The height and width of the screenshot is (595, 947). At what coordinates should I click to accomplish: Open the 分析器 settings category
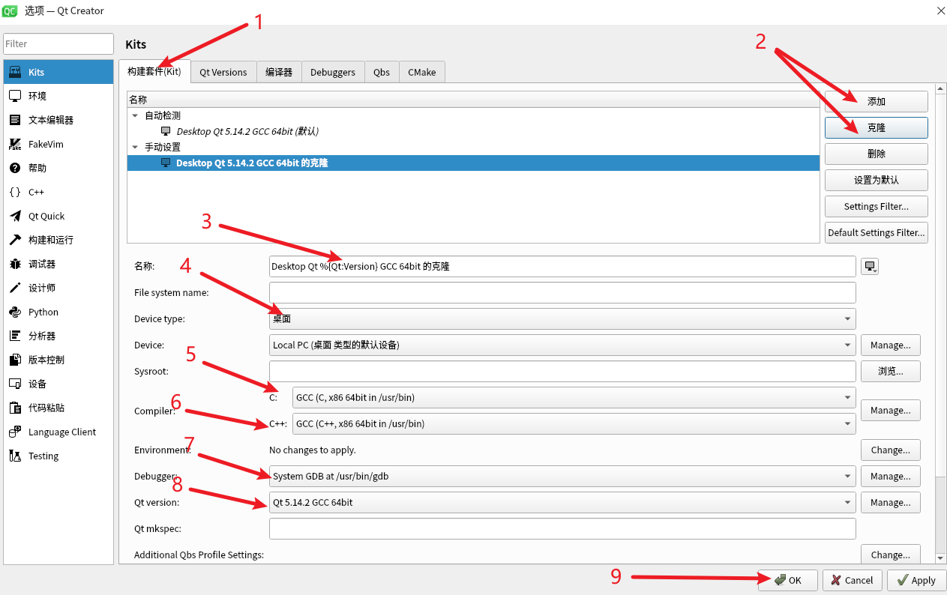[x=58, y=336]
